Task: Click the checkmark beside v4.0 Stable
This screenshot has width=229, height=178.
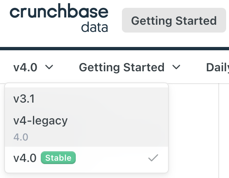Action: 153,158
